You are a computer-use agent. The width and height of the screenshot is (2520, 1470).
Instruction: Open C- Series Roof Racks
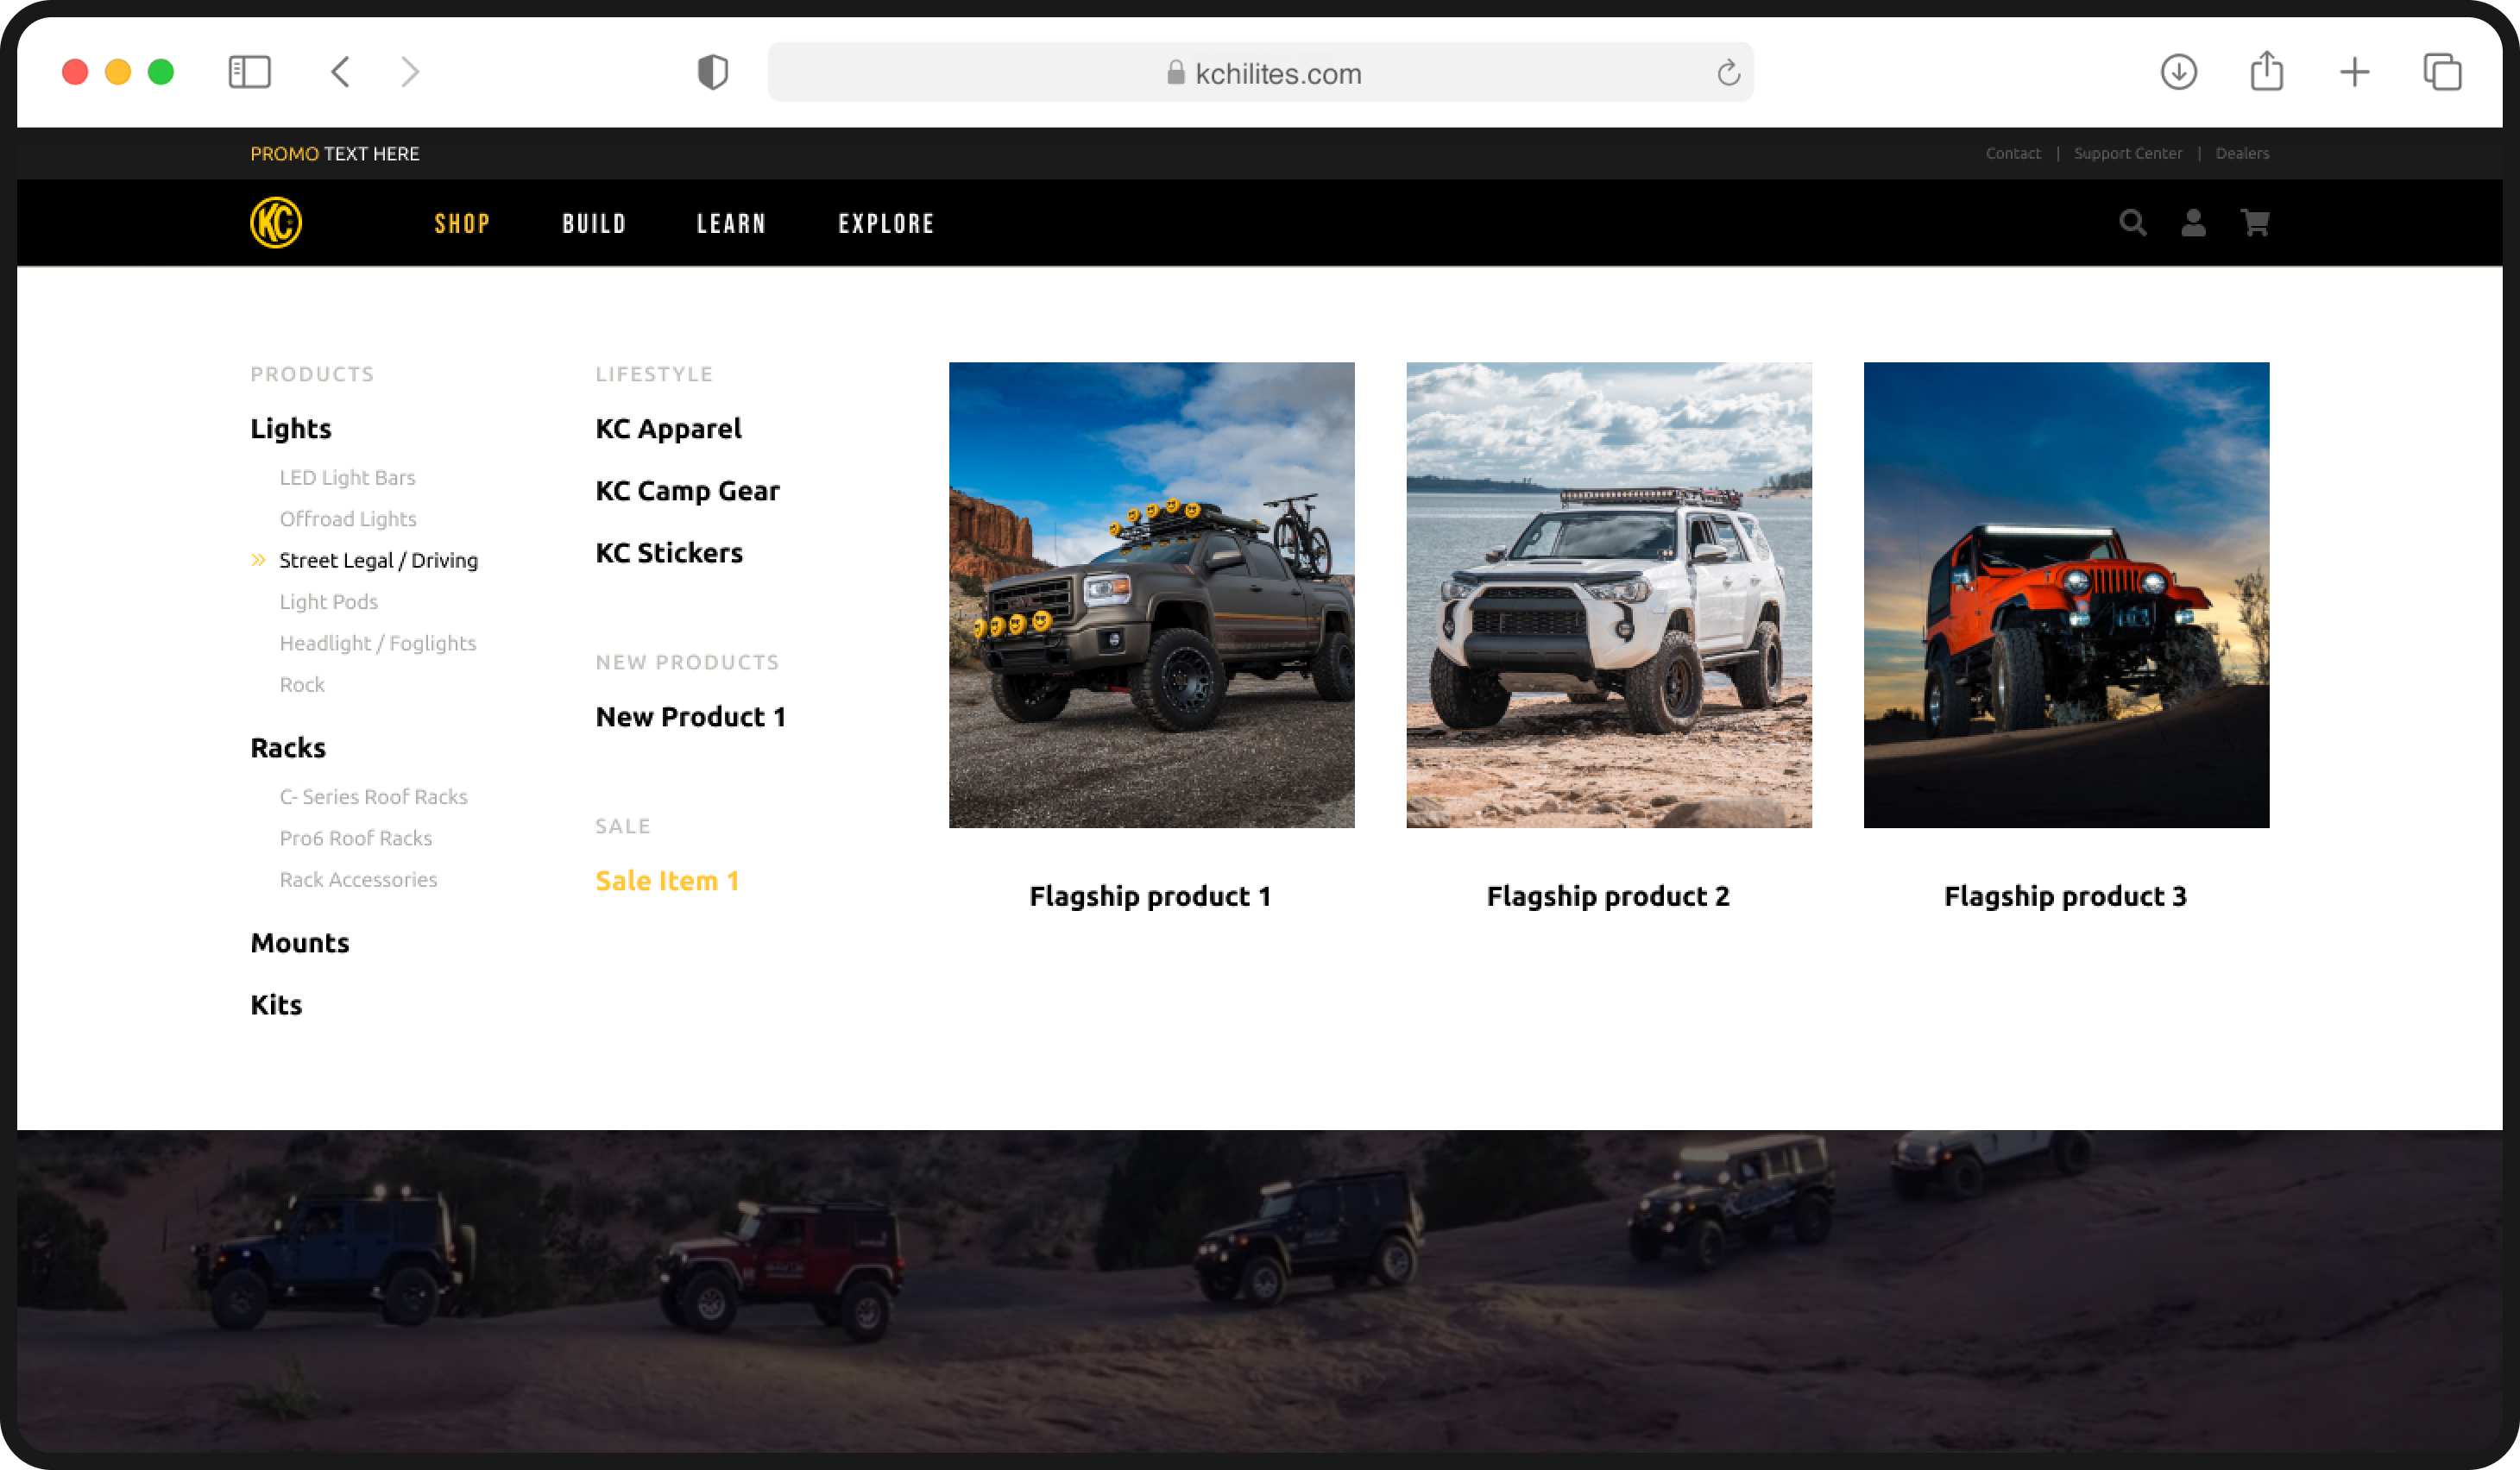[x=373, y=796]
